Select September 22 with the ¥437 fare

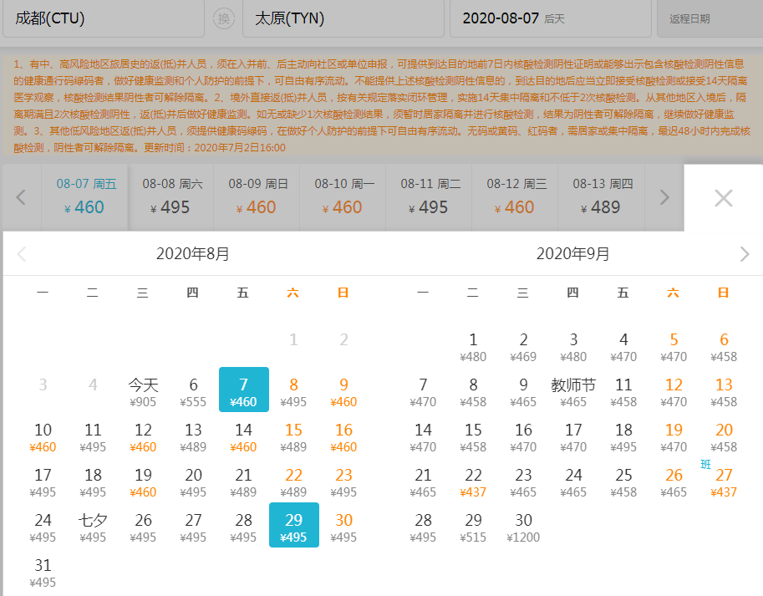pyautogui.click(x=473, y=480)
